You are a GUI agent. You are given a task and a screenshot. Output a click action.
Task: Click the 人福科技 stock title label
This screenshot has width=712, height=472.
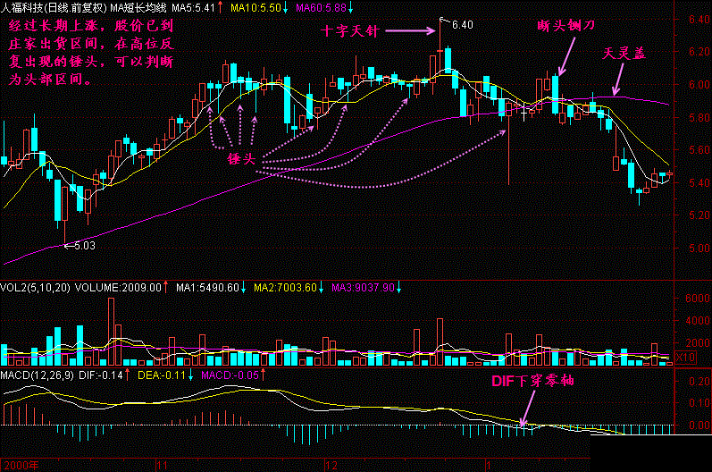click(24, 7)
